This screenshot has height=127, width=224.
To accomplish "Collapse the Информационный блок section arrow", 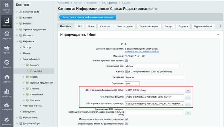I will tap(218, 35).
